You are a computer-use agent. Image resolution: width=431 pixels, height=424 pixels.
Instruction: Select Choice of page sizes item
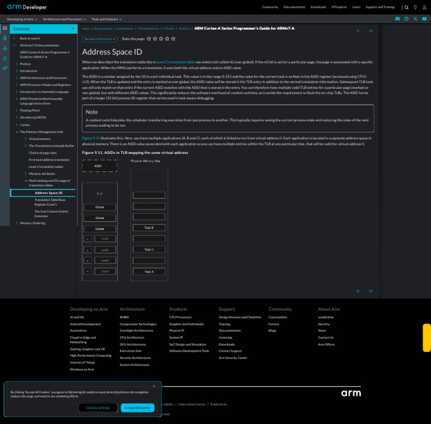[43, 153]
